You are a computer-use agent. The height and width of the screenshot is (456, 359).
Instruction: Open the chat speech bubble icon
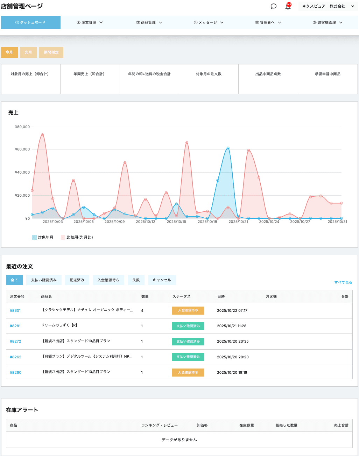click(274, 6)
